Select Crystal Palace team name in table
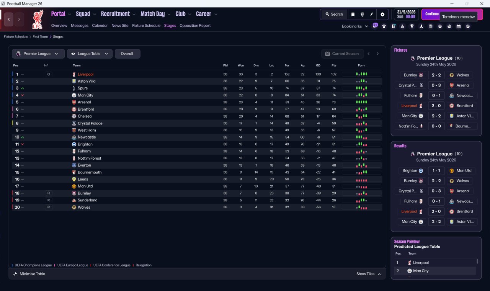Screen dimensions: 490x291 point(90,123)
